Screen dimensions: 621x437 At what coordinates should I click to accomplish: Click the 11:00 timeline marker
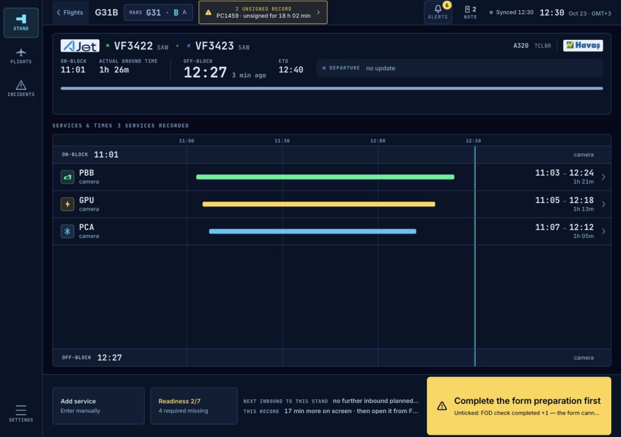186,141
